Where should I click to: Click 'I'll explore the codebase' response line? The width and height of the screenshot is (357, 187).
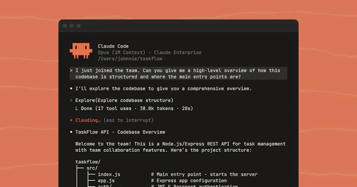click(164, 88)
